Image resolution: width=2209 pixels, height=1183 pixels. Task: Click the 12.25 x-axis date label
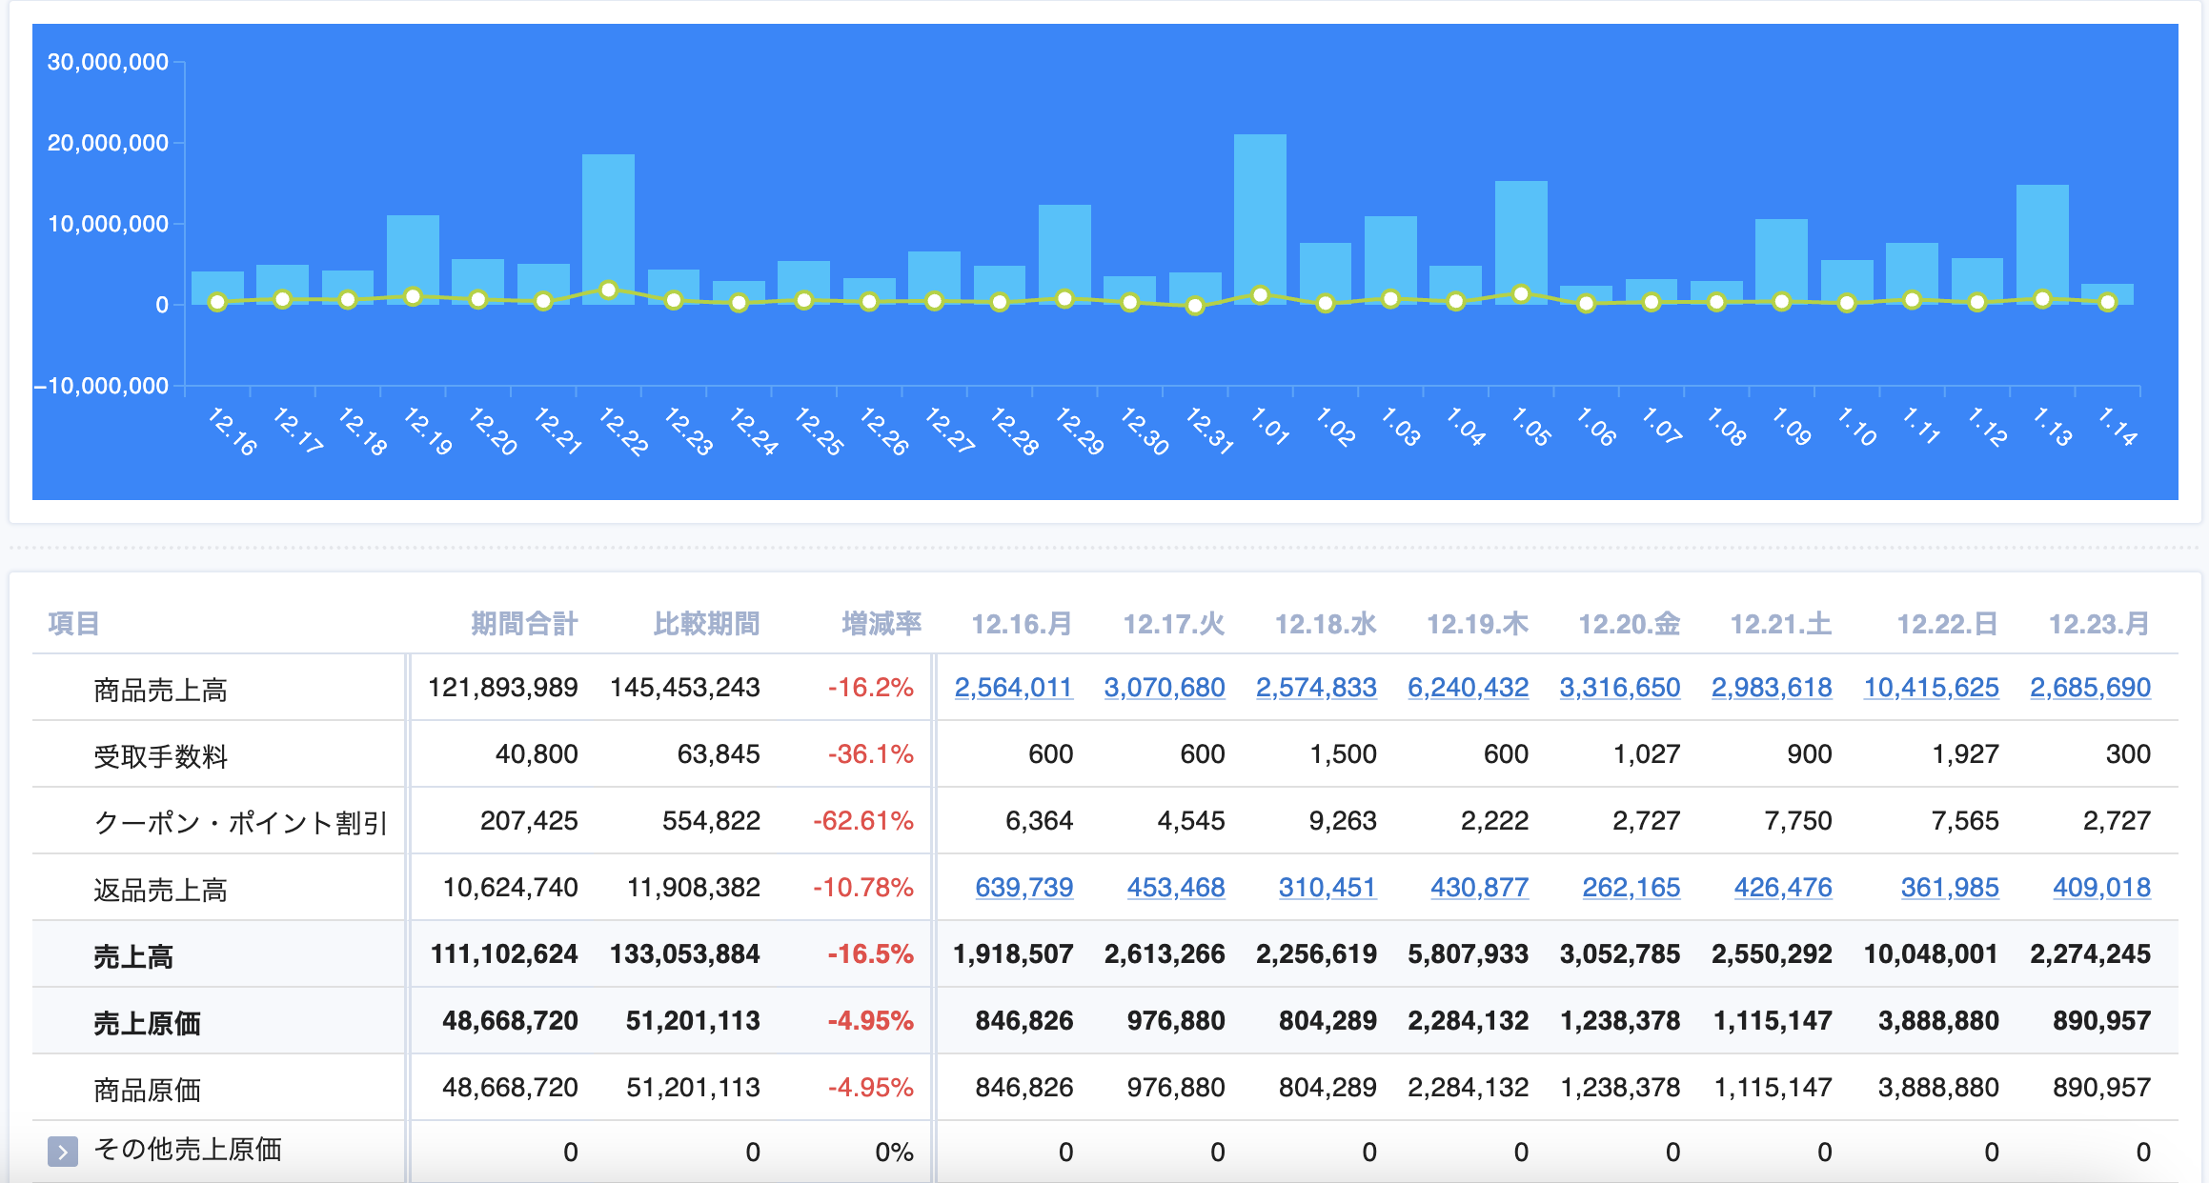(819, 431)
